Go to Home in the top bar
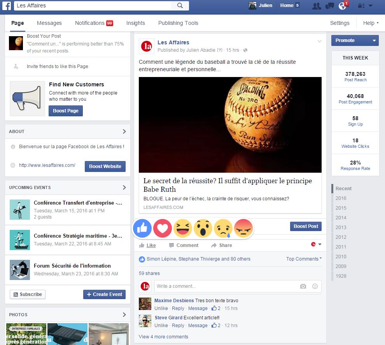385x345 pixels. [287, 5]
